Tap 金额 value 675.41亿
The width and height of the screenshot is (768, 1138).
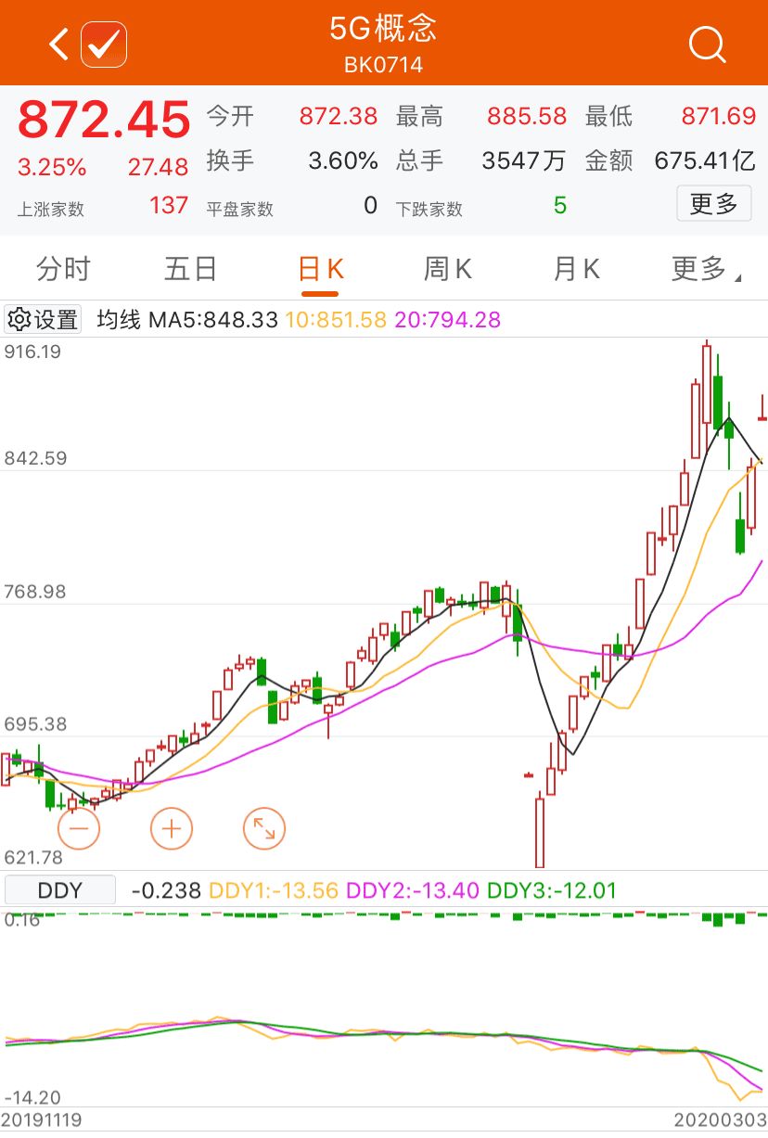(x=705, y=160)
